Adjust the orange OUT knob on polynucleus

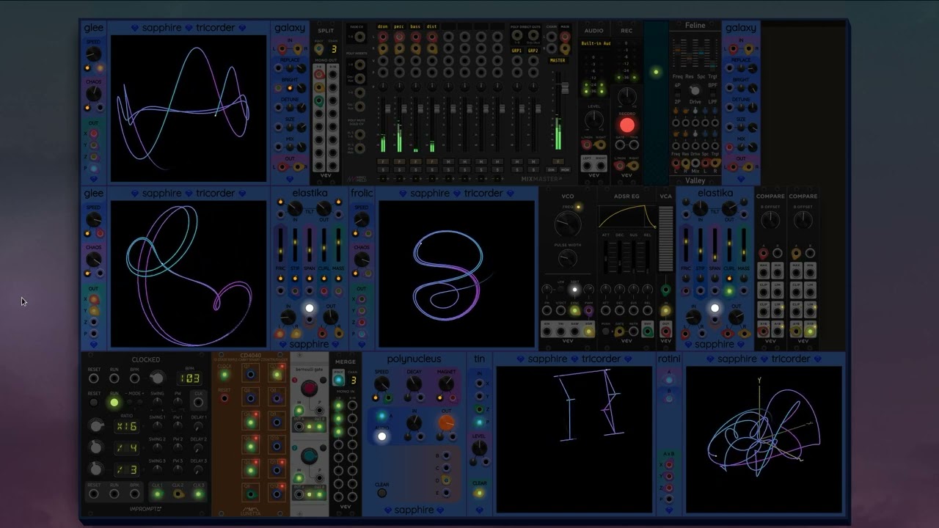pos(446,423)
